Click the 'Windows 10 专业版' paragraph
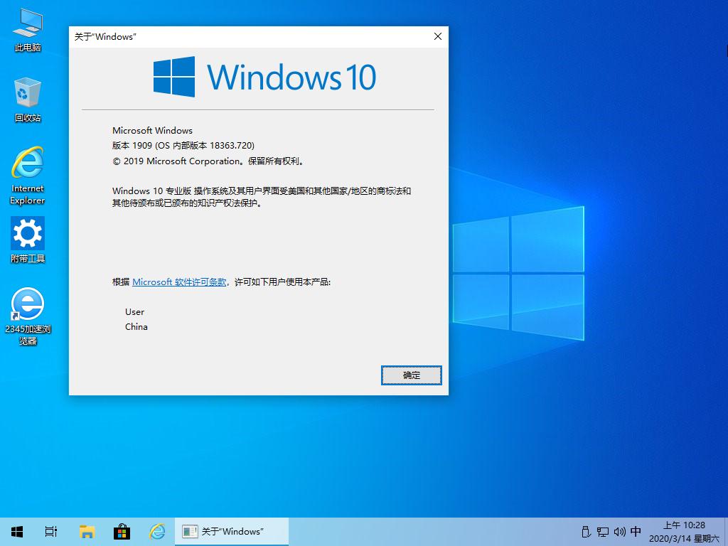 click(262, 197)
